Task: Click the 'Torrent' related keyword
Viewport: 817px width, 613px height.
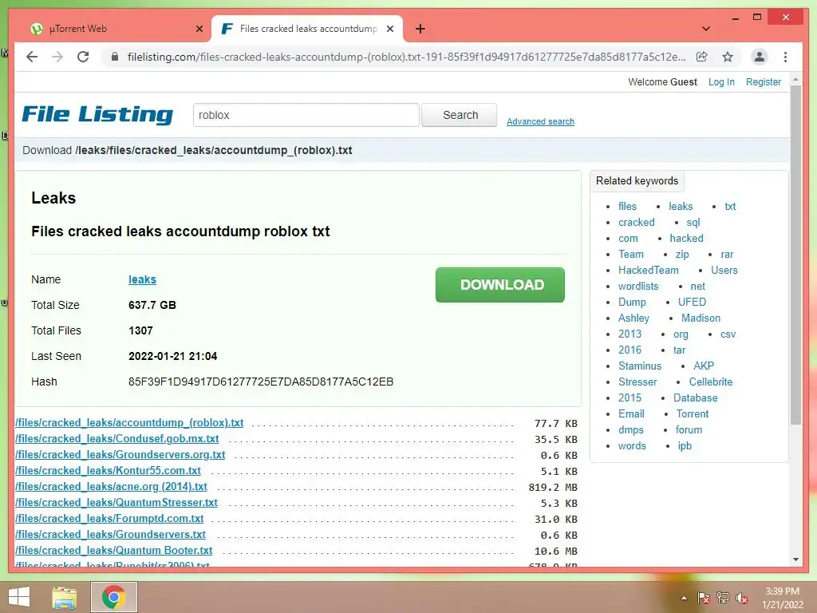Action: coord(693,414)
